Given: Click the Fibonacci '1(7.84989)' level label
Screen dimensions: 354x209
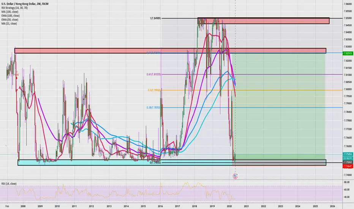Looking at the screenshot, I should point(155,18).
